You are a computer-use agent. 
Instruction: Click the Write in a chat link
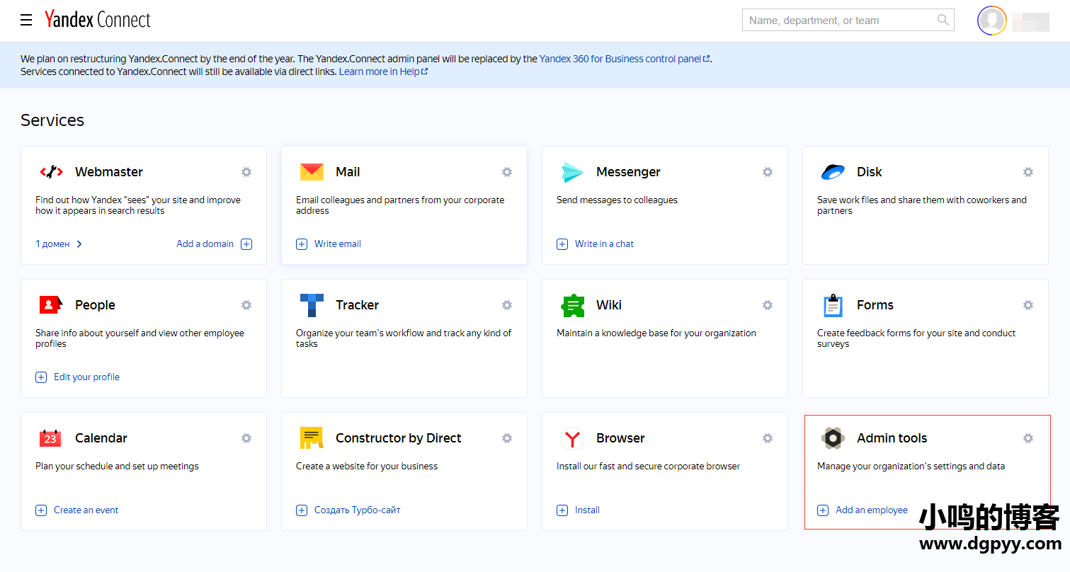[604, 244]
